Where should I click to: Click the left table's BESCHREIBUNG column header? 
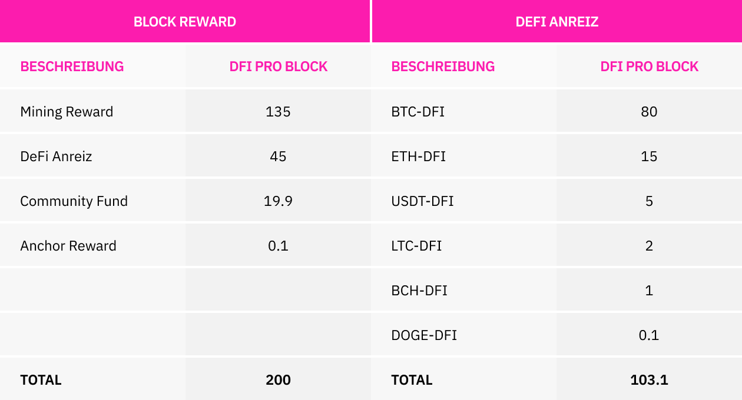click(72, 66)
